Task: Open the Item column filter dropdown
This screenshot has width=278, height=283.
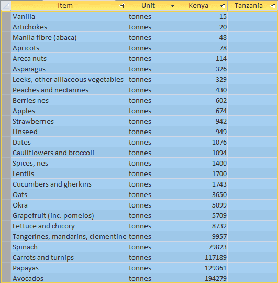Action: coord(122,6)
